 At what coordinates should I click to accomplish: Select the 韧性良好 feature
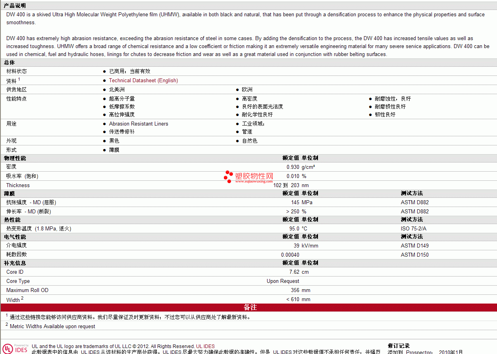click(x=385, y=114)
